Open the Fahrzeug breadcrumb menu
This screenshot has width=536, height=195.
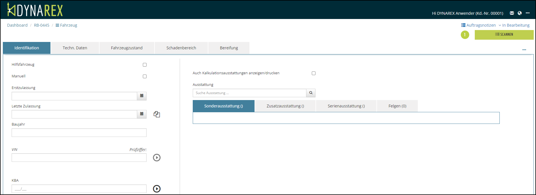pos(66,25)
